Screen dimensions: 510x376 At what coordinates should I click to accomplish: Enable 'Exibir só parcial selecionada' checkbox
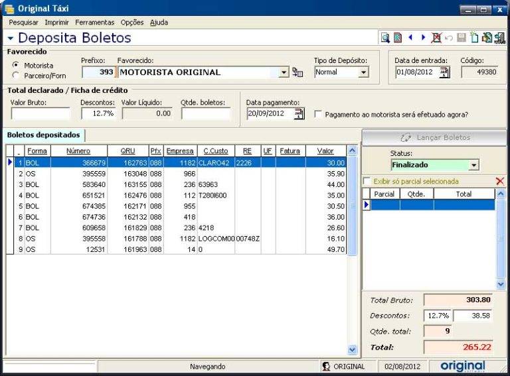pyautogui.click(x=367, y=181)
